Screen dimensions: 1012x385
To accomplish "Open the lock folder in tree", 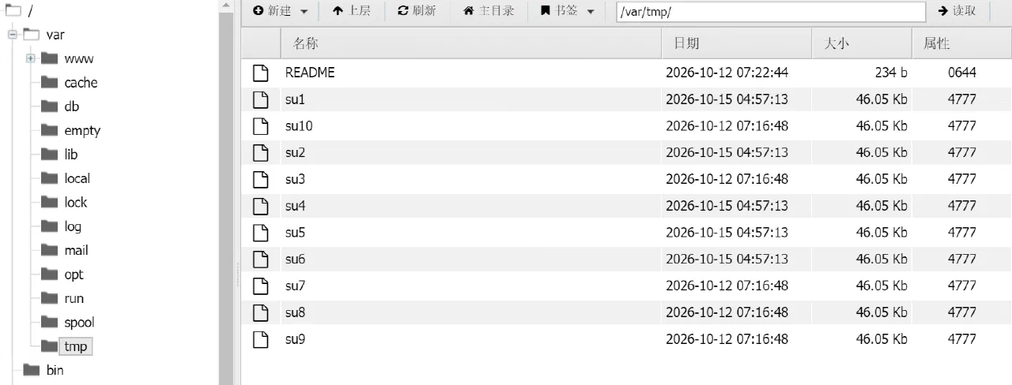I will [x=75, y=203].
